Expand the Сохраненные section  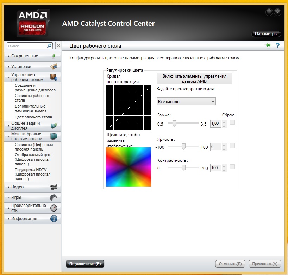click(x=8, y=56)
